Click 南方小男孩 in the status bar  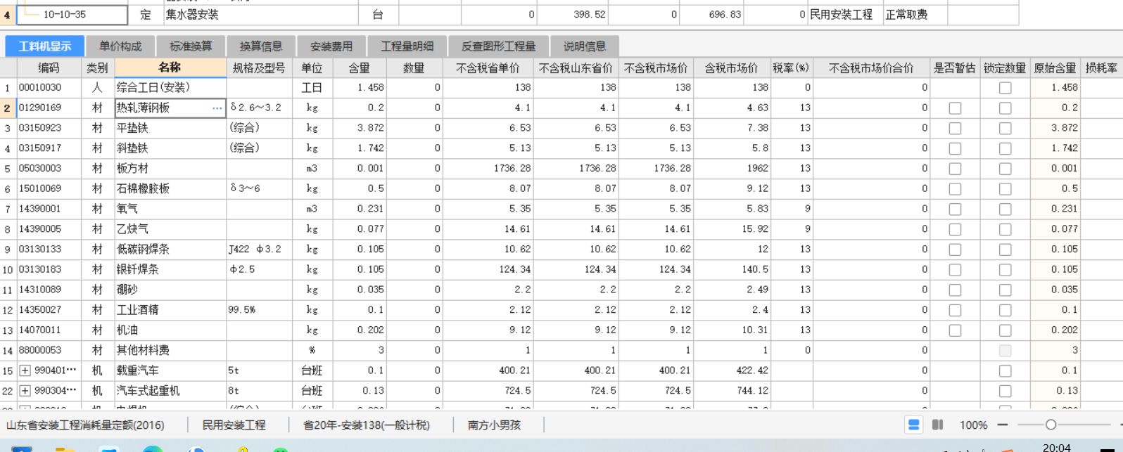tap(494, 425)
